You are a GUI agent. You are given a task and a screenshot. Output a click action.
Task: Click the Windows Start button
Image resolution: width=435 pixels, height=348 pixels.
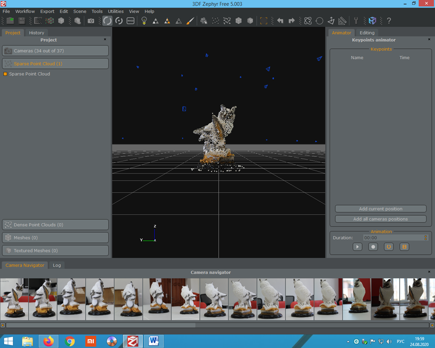[x=8, y=341]
